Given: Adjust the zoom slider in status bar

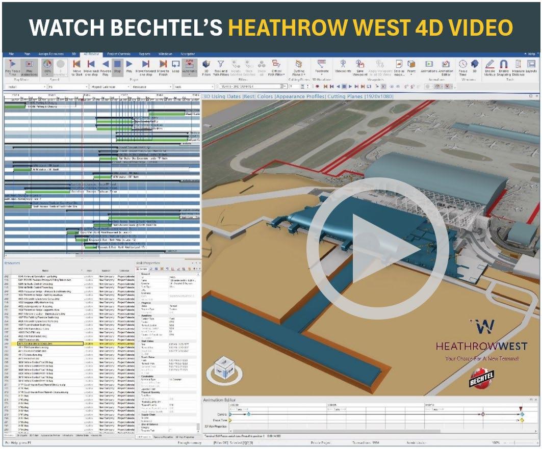Looking at the screenshot, I should (x=515, y=442).
